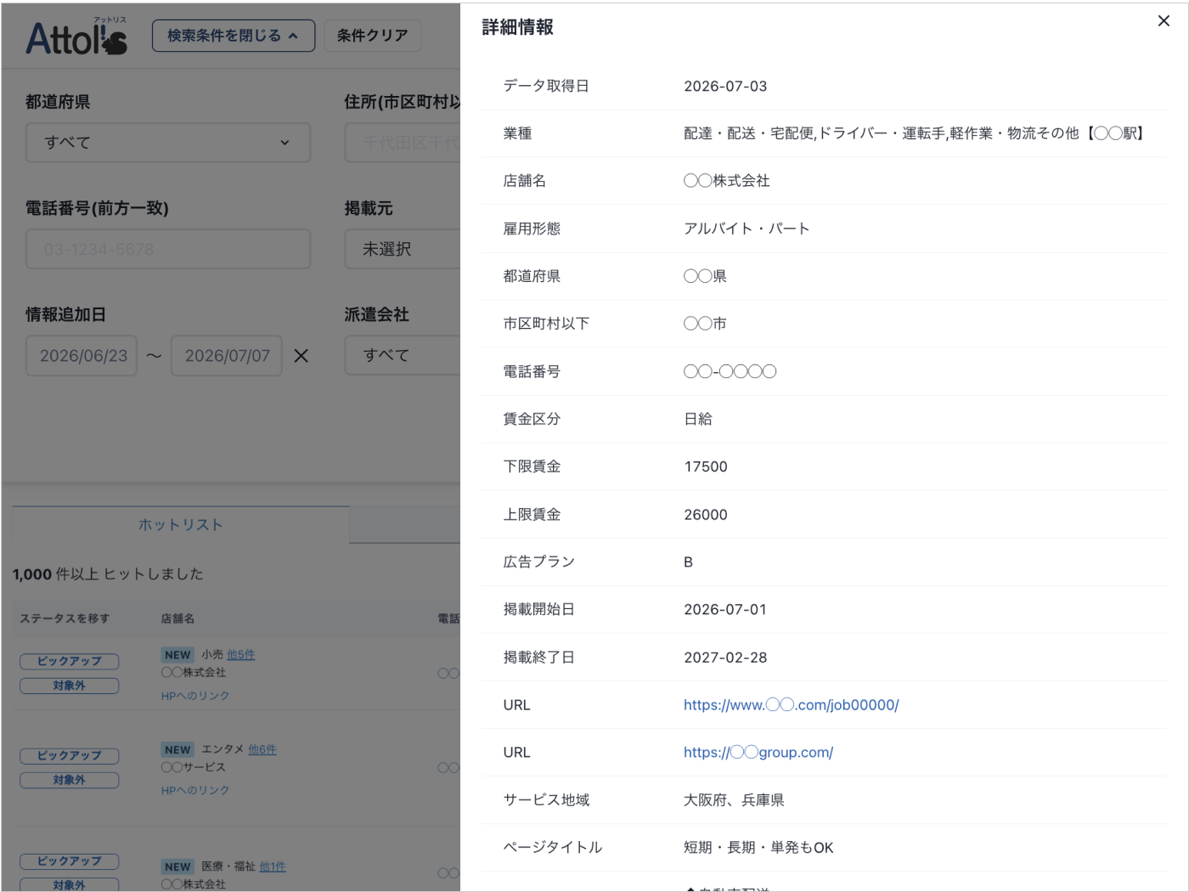Switch to the ホットリスト tab
This screenshot has height=892, width=1189.
click(x=181, y=525)
